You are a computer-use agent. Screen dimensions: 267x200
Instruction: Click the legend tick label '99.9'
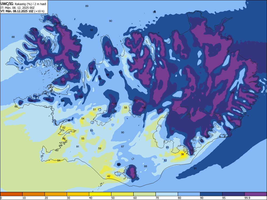247,198
